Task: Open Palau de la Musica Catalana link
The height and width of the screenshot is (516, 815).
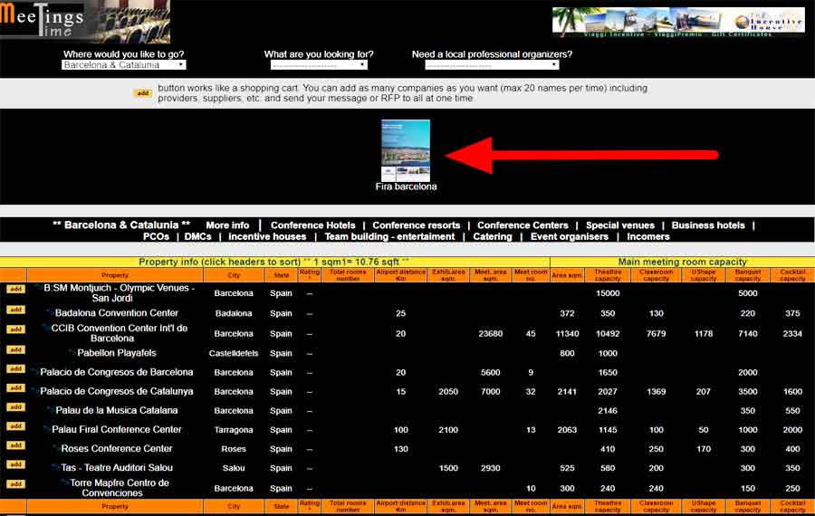Action: coord(117,410)
